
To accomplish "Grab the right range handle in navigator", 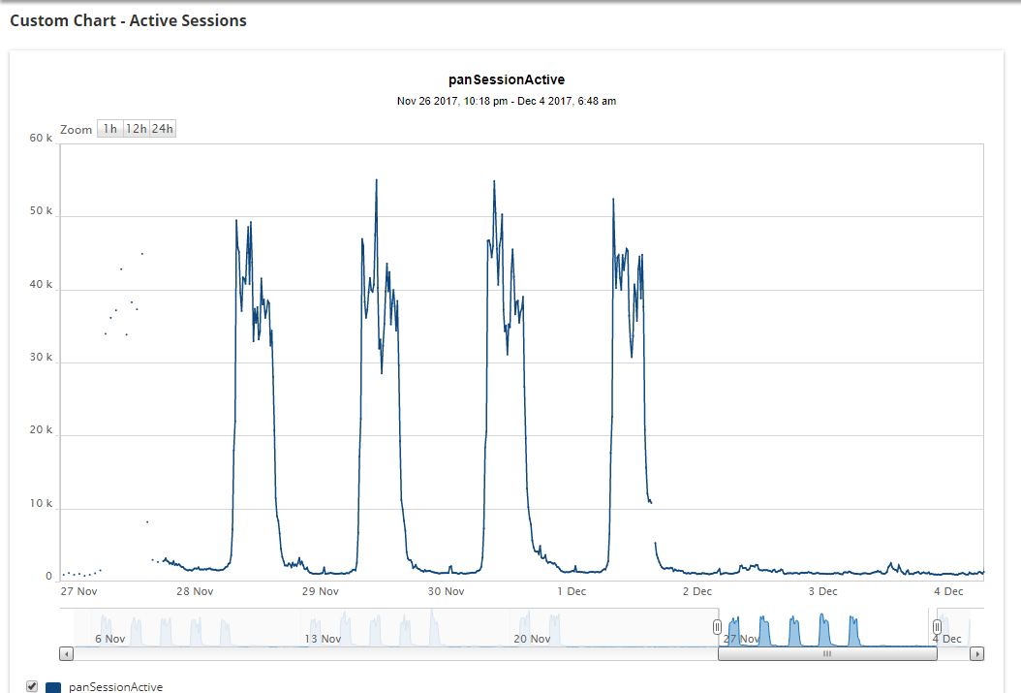I will point(937,626).
